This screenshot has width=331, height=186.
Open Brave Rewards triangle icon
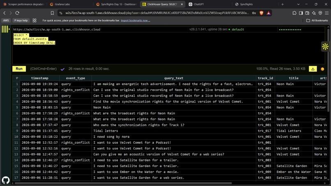268,13
